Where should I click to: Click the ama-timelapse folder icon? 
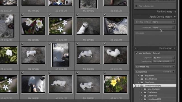point(145,89)
